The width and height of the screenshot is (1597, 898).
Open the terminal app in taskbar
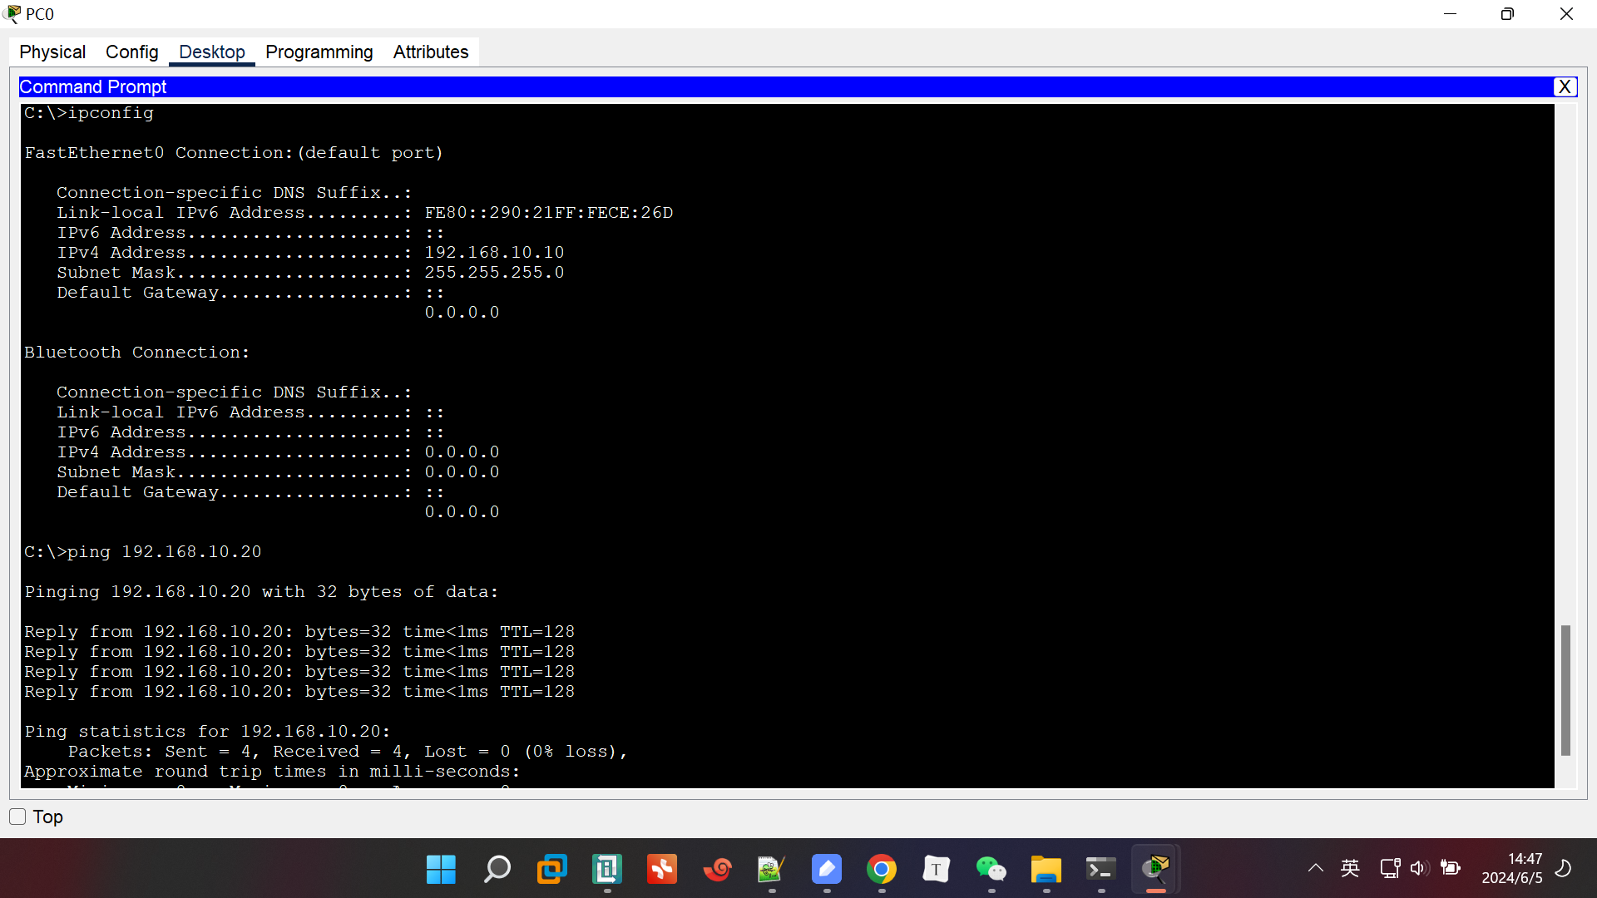(x=1100, y=870)
